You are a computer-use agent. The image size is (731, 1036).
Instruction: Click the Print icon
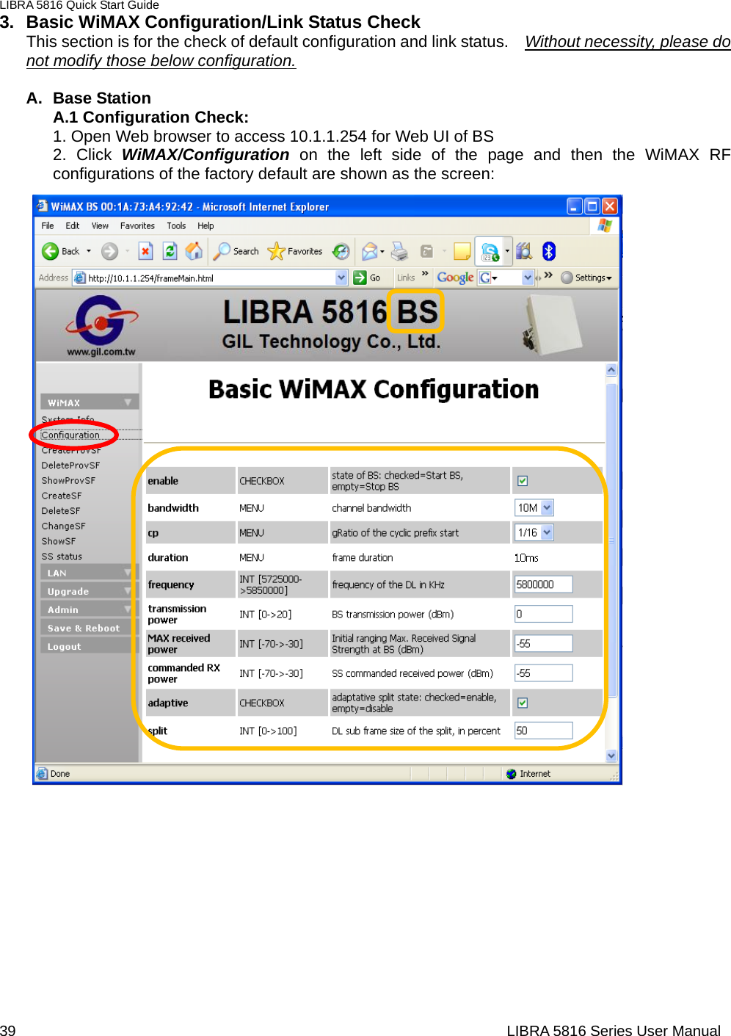tap(399, 251)
